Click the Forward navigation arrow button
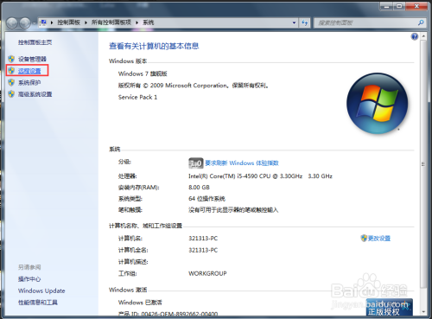 point(25,22)
